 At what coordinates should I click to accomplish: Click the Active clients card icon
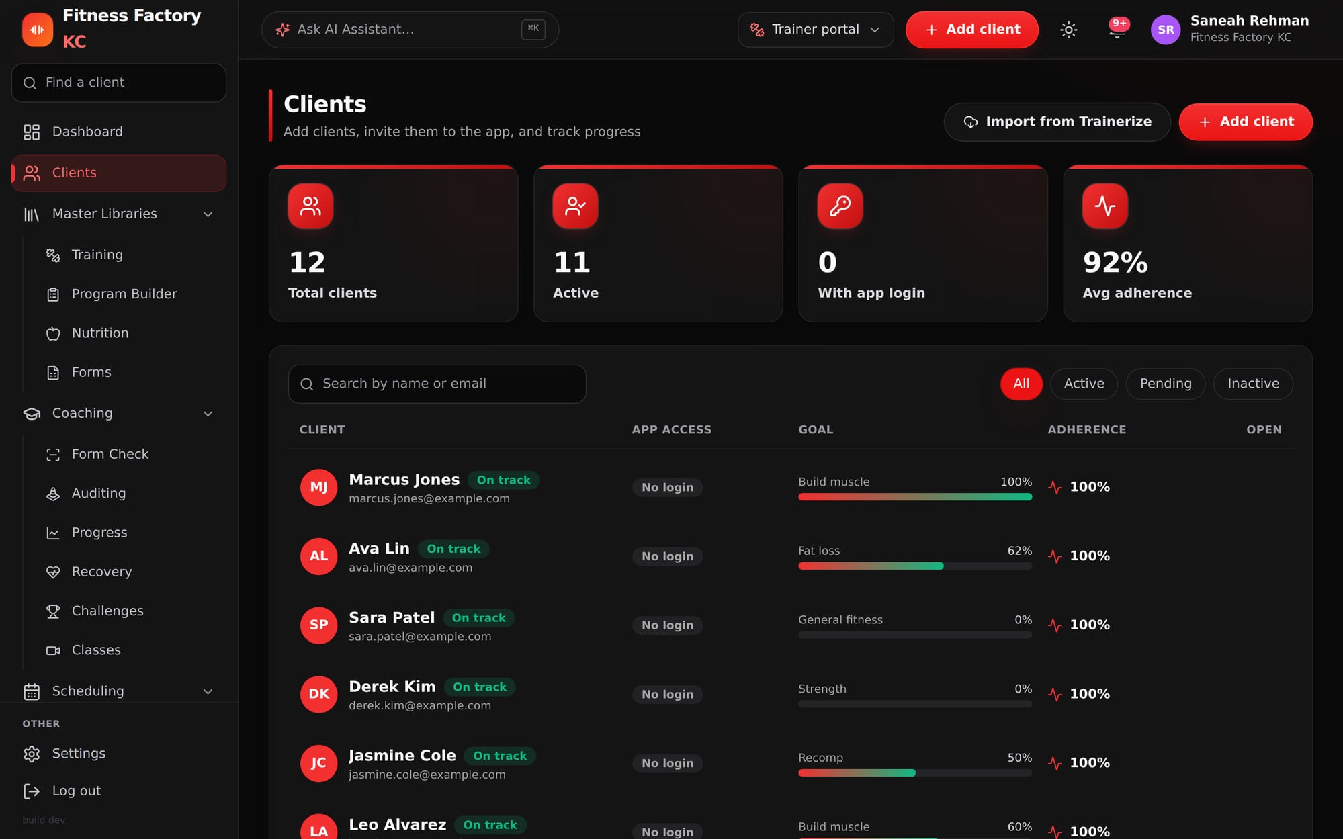coord(575,206)
